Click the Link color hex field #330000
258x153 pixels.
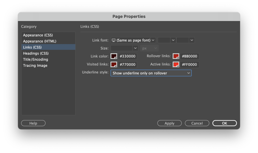[127, 56]
